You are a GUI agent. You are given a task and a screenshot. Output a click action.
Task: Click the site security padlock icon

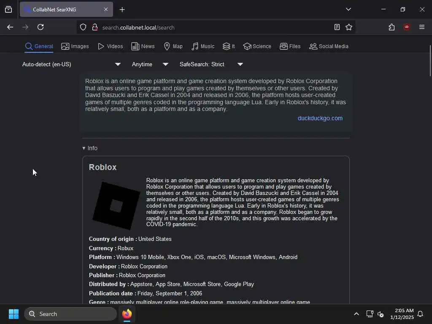coord(95,27)
